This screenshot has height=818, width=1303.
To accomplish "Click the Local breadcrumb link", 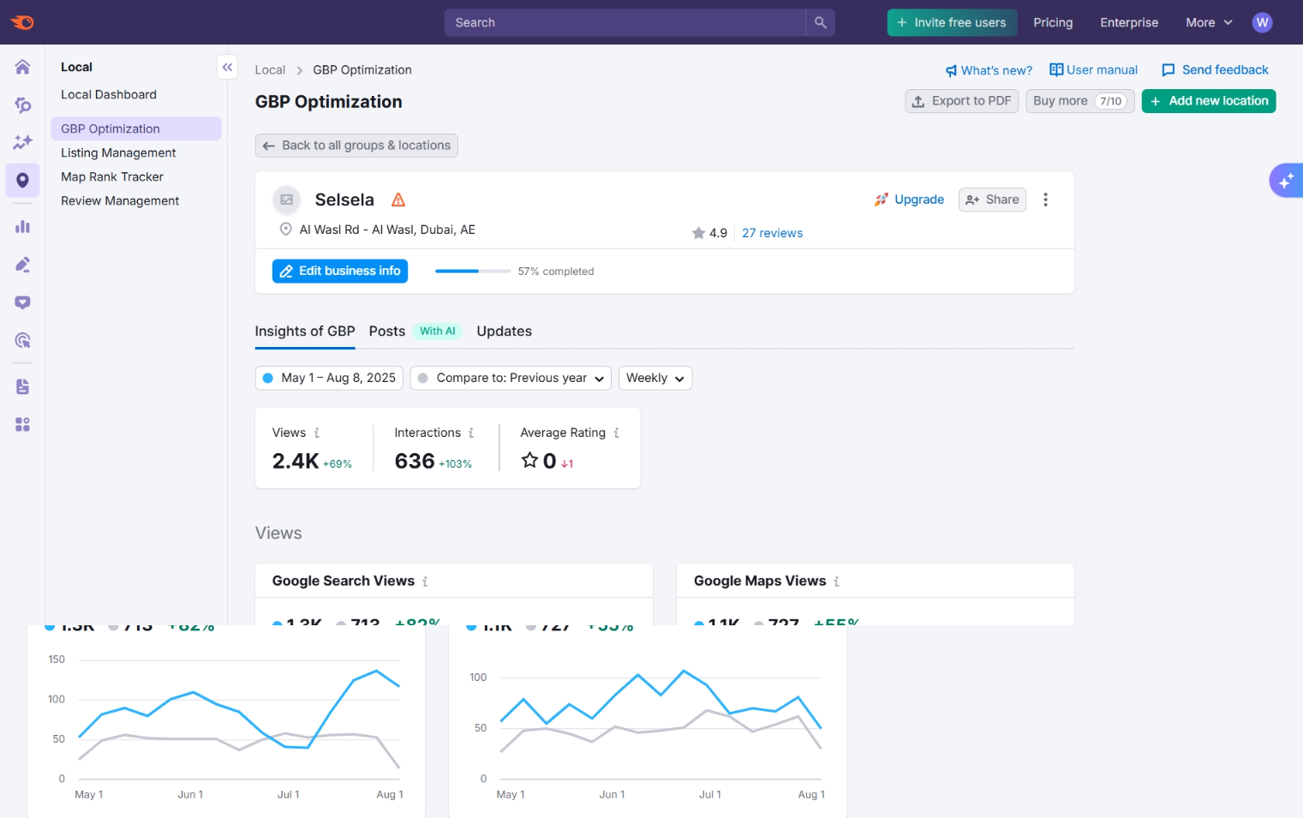I will (270, 70).
